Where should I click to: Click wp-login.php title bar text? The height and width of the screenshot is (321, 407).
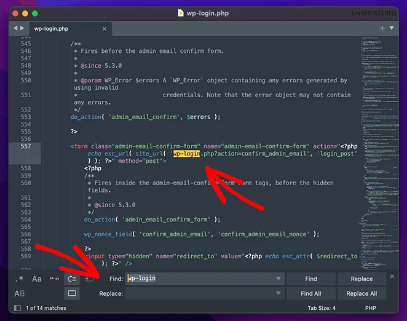(x=208, y=14)
